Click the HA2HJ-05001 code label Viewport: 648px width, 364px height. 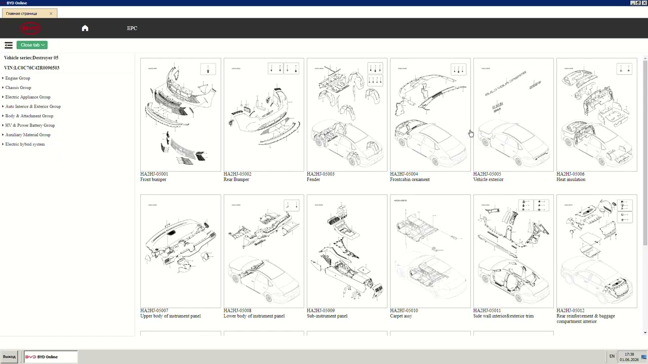click(154, 174)
